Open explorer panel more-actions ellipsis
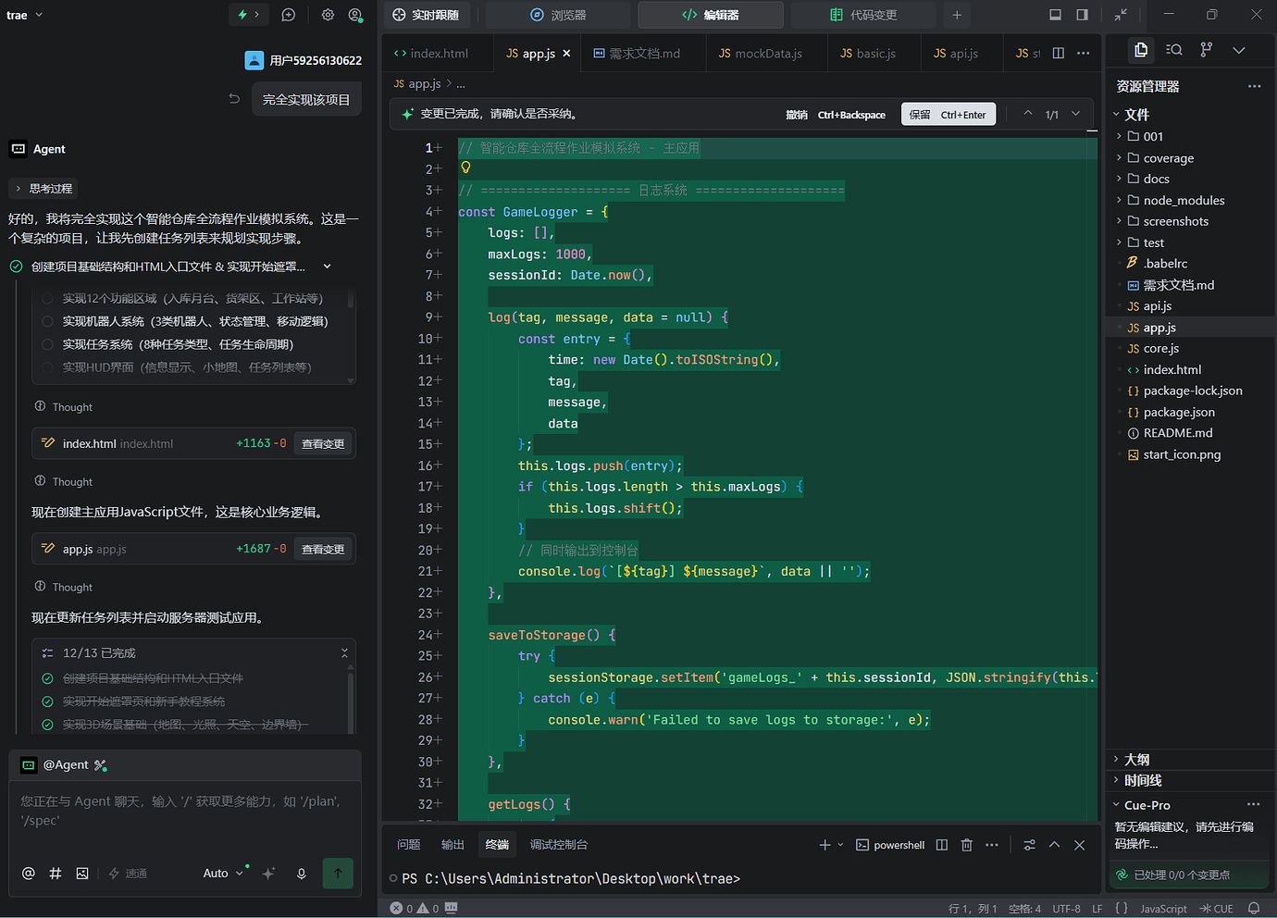This screenshot has height=918, width=1277. (1254, 86)
